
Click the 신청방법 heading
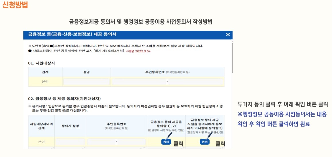(x=15, y=5)
